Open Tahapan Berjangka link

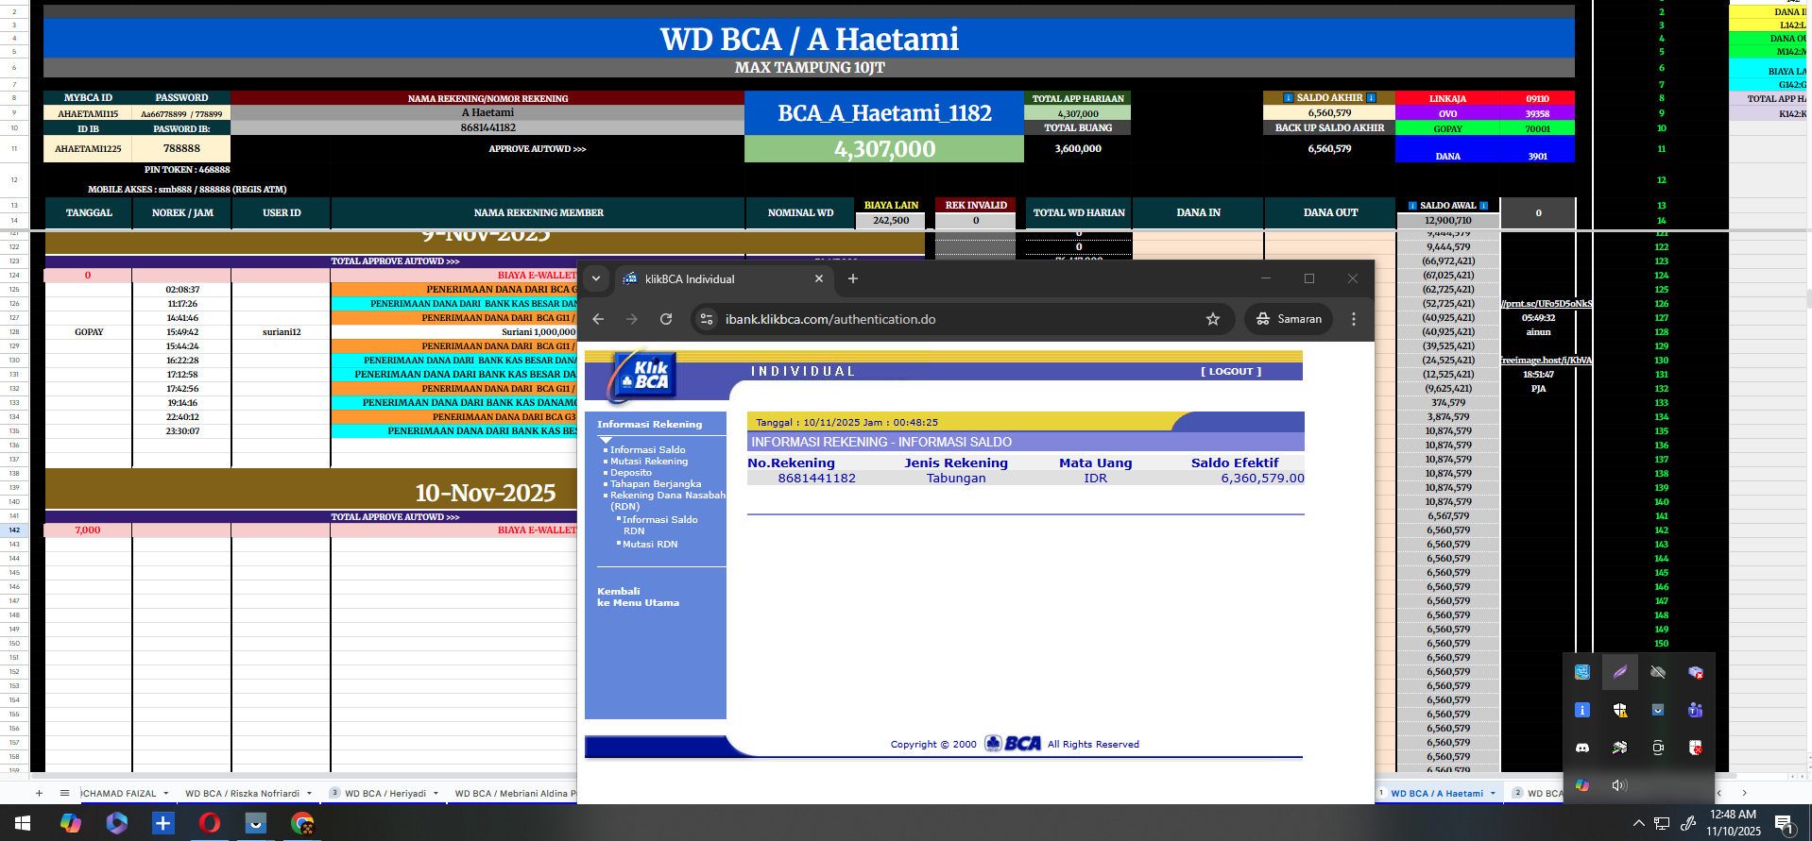point(656,484)
